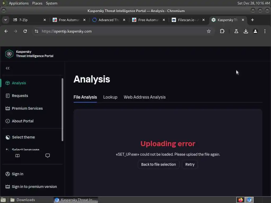Click the Select theme half-moon icon
Screen dimensions: 271x203
tap(8, 137)
